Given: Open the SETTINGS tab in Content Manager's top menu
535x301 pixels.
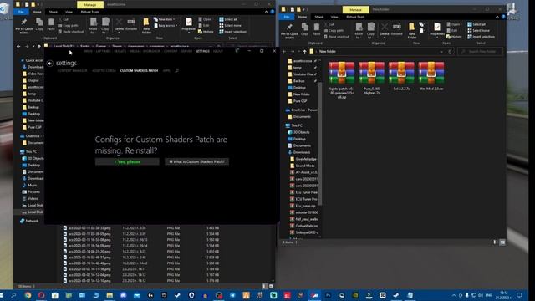Looking at the screenshot, I should 202,51.
